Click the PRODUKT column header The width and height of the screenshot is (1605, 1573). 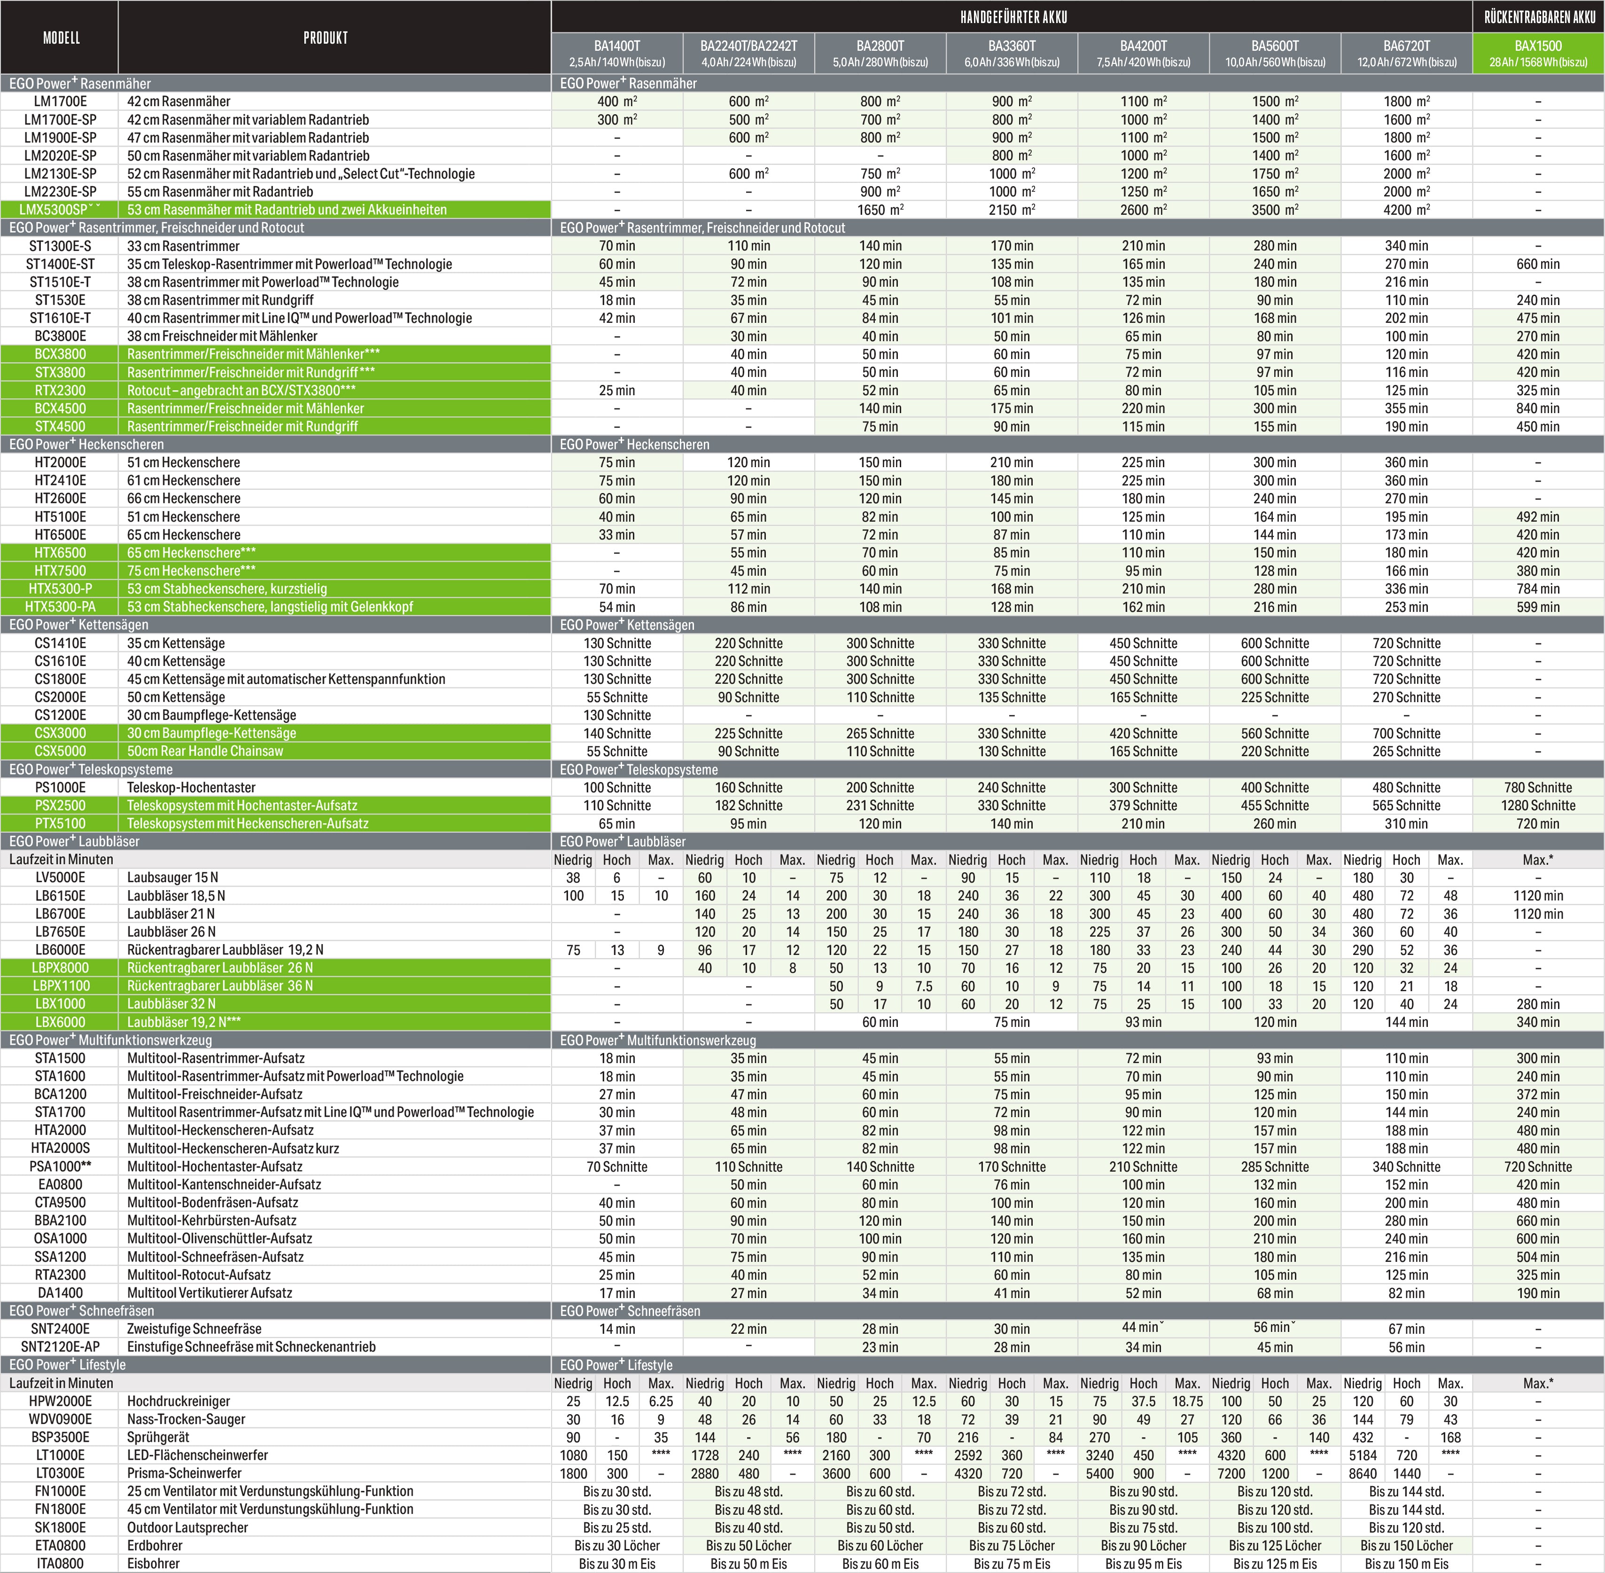326,38
